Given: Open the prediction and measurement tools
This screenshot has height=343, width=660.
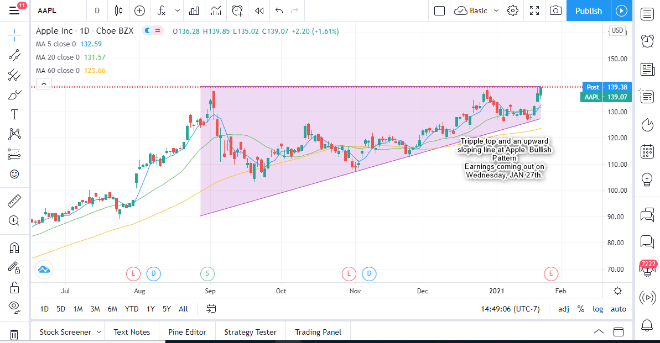Looking at the screenshot, I should tap(14, 154).
